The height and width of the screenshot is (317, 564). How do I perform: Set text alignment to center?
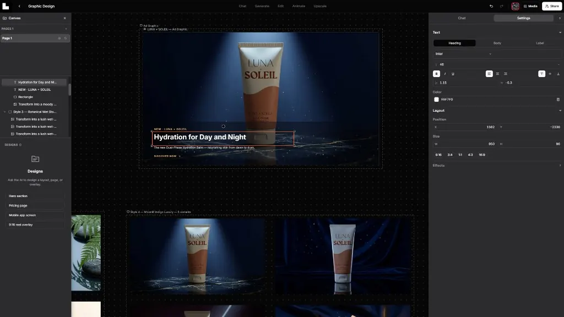[x=497, y=74]
